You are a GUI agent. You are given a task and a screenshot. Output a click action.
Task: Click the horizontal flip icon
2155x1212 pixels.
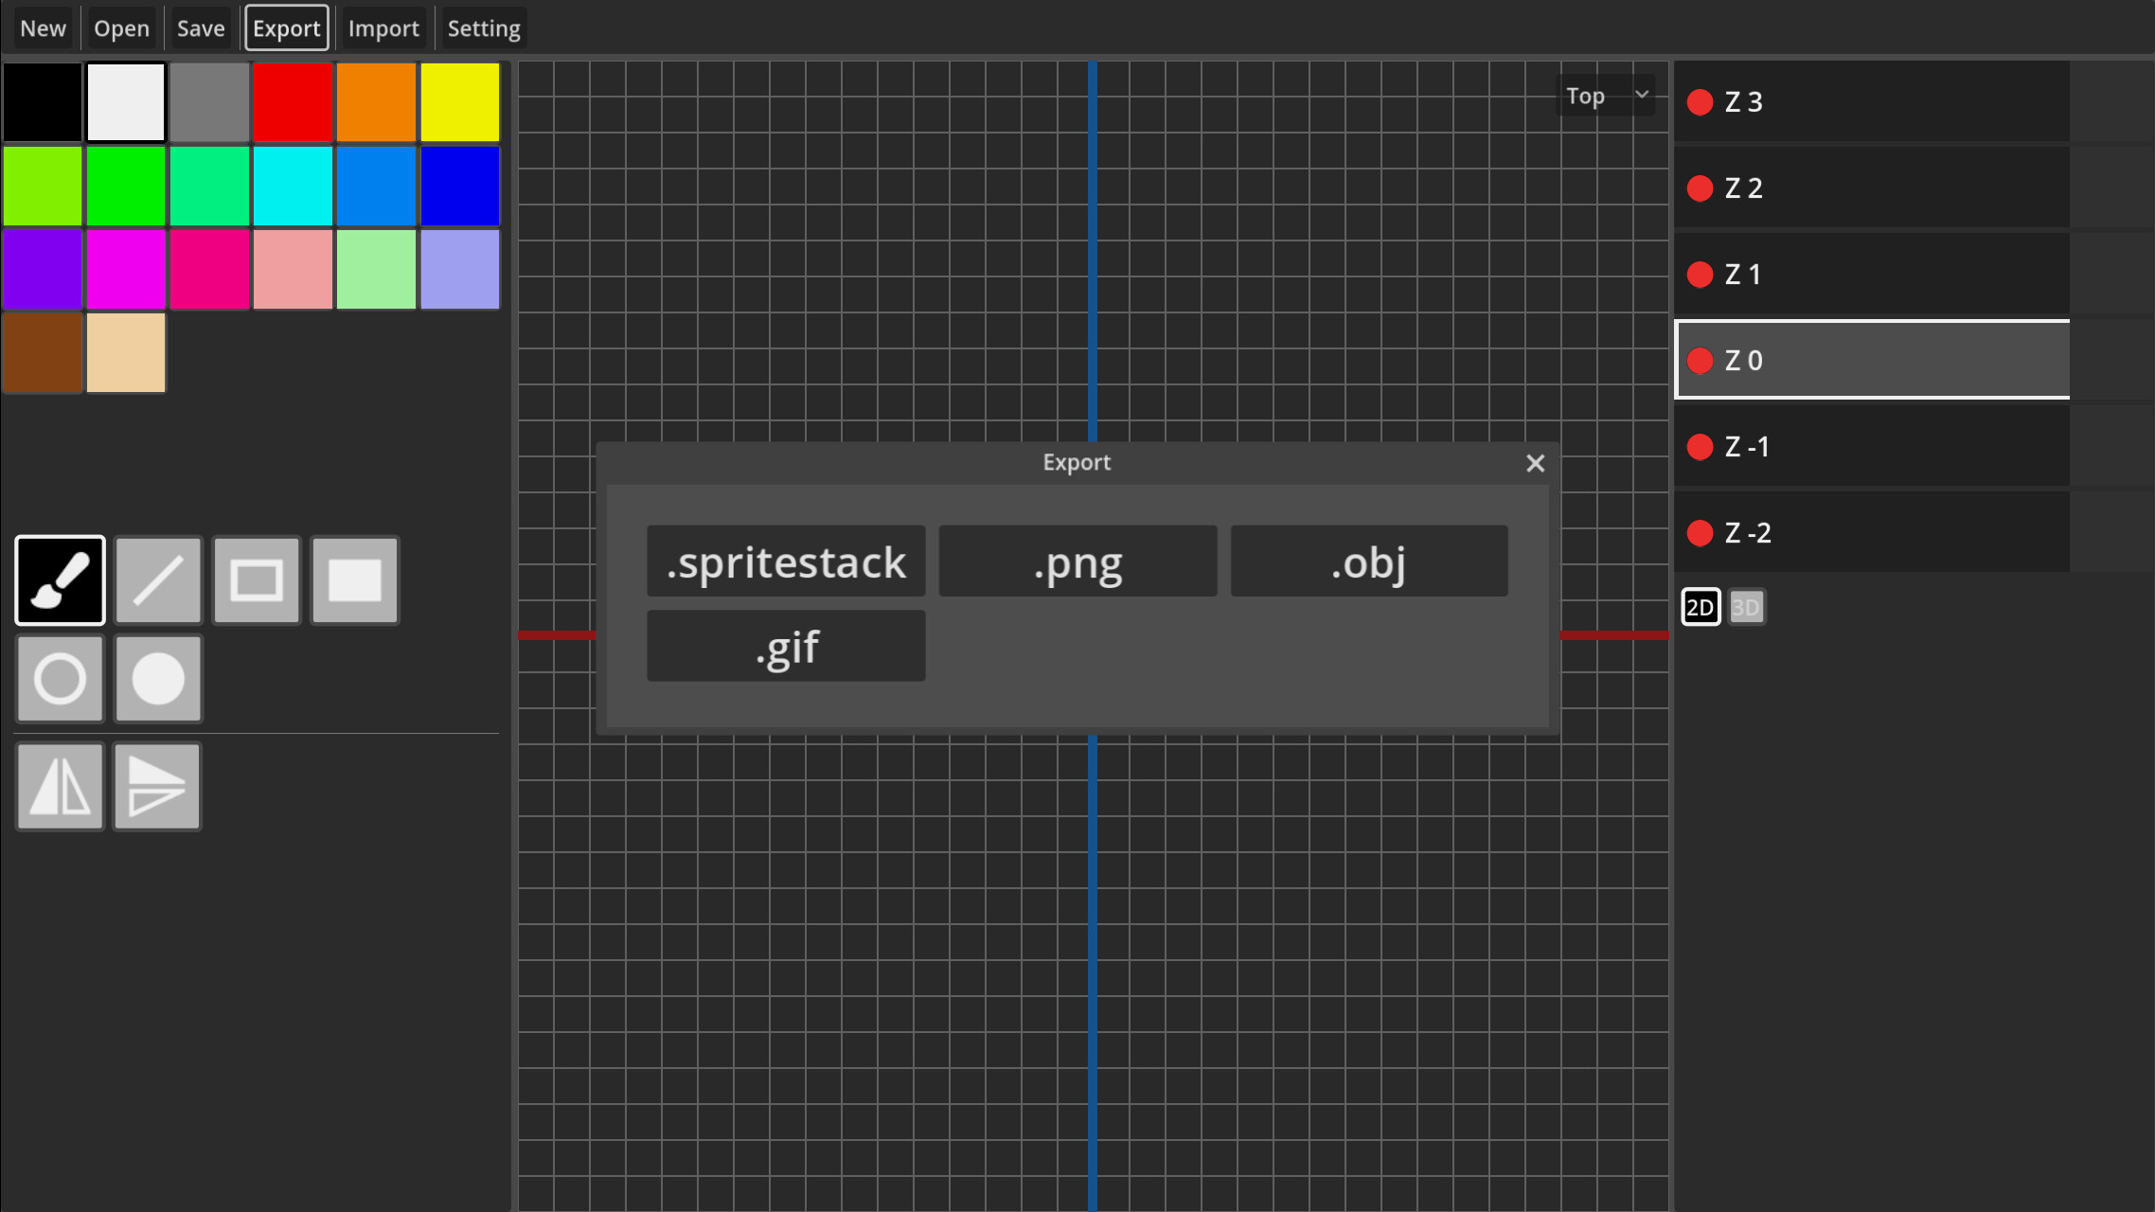(x=59, y=786)
